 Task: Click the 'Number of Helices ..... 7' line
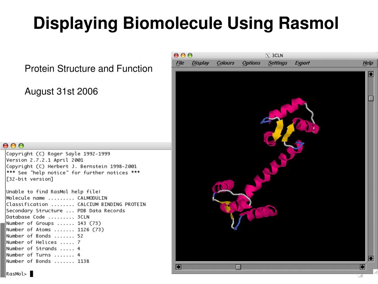43,242
